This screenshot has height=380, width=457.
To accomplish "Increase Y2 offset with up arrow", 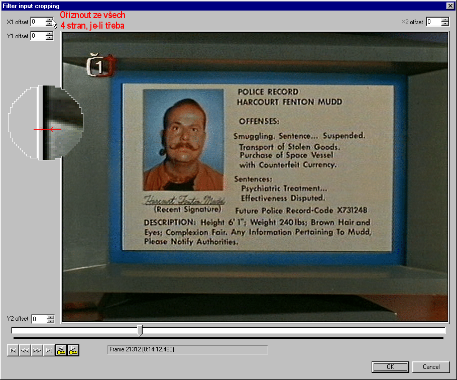I will (x=50, y=317).
